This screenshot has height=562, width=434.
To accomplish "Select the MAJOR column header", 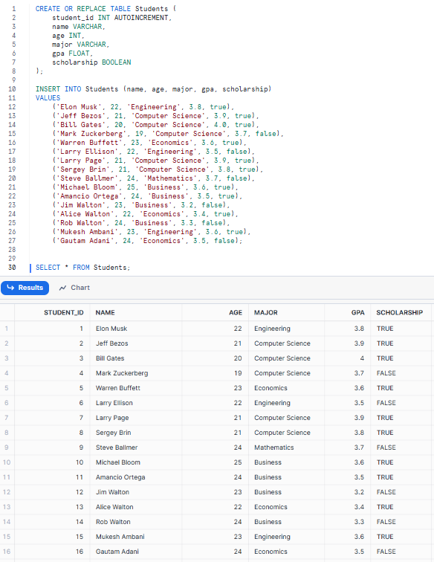I will pyautogui.click(x=265, y=312).
